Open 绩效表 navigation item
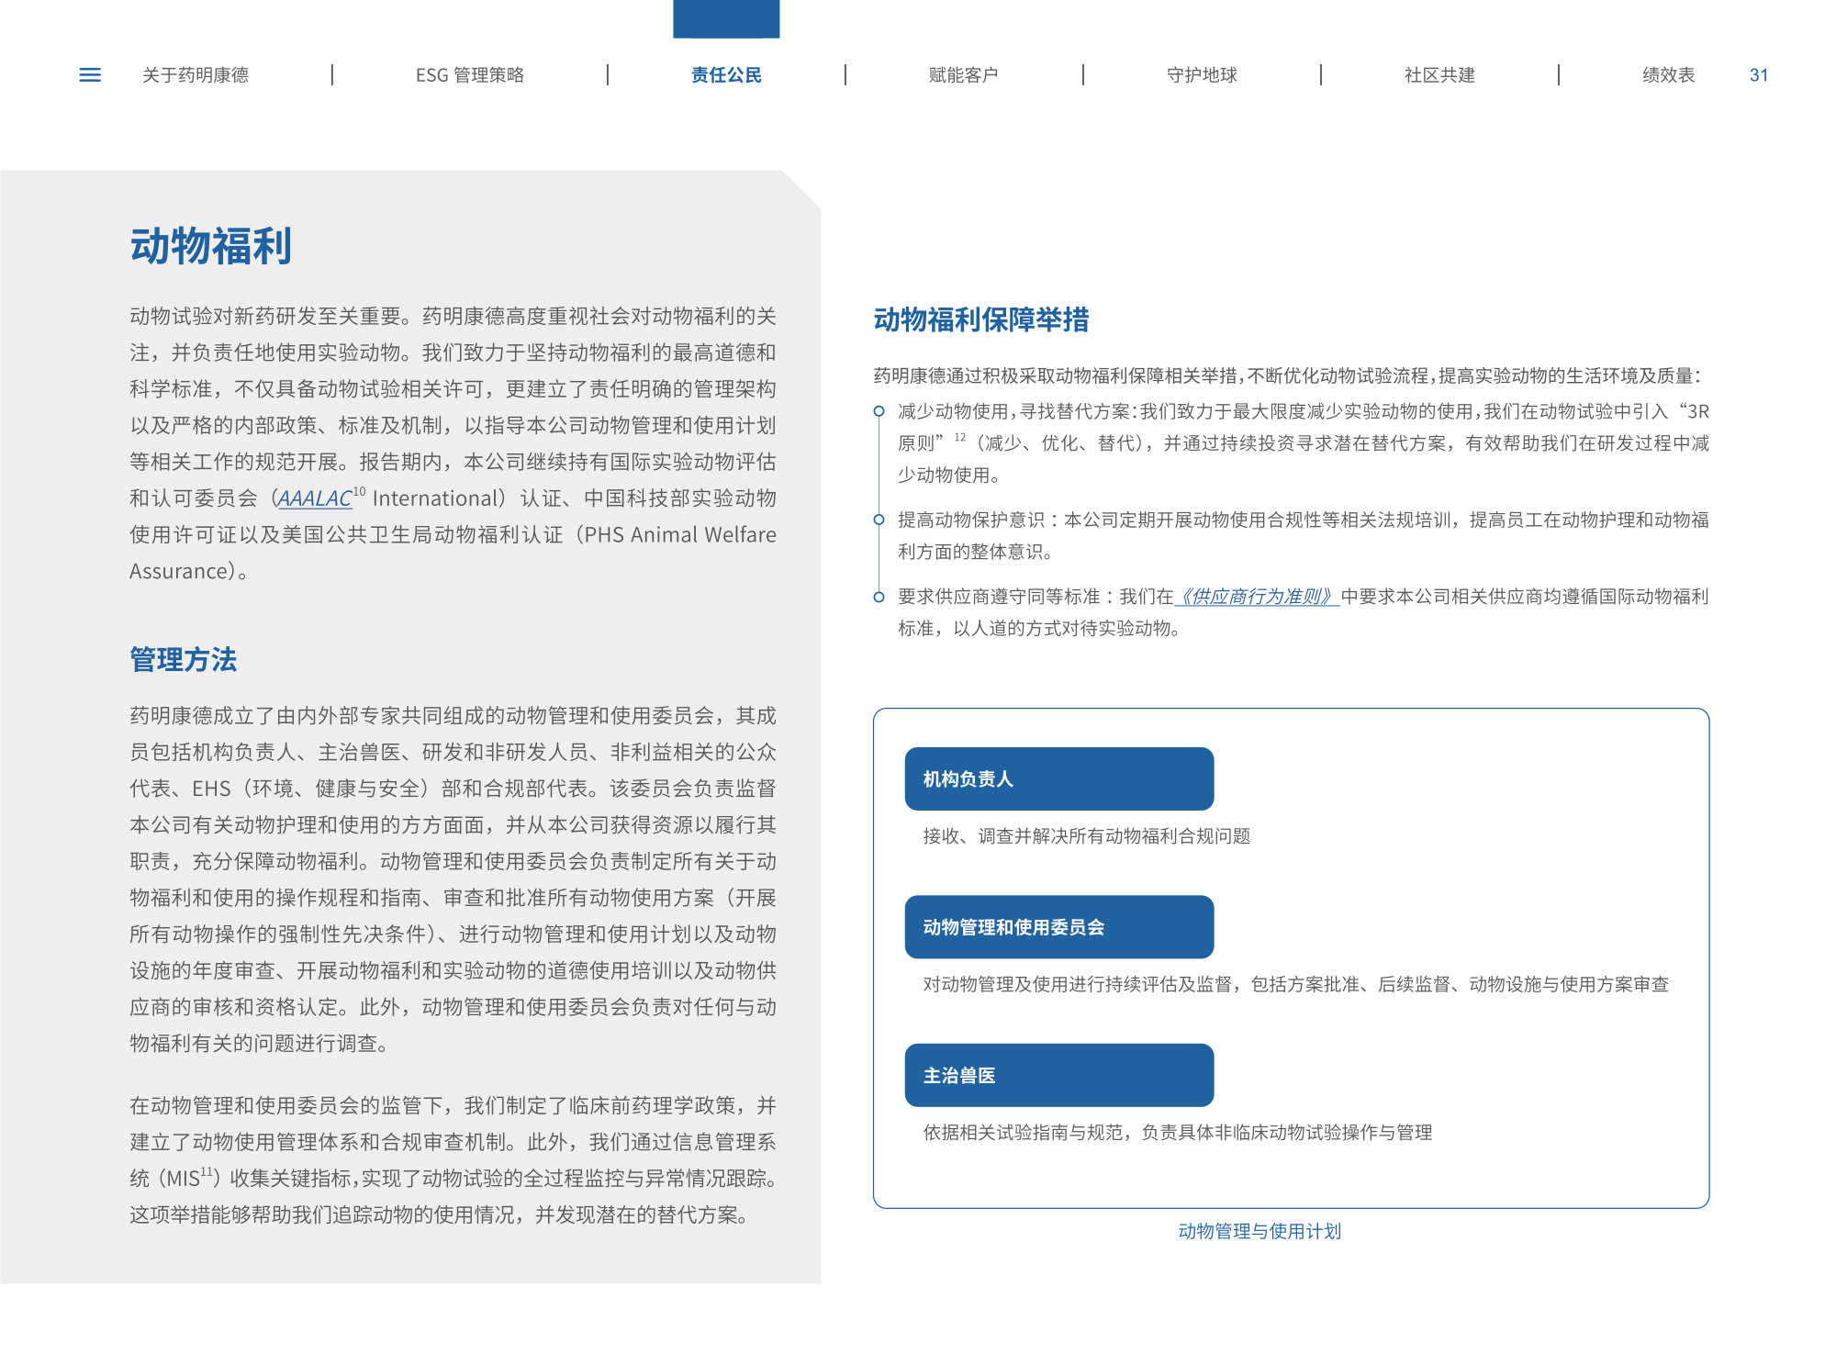 click(1668, 75)
